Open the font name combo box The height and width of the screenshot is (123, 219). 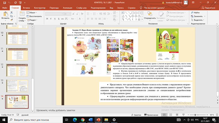point(54,14)
